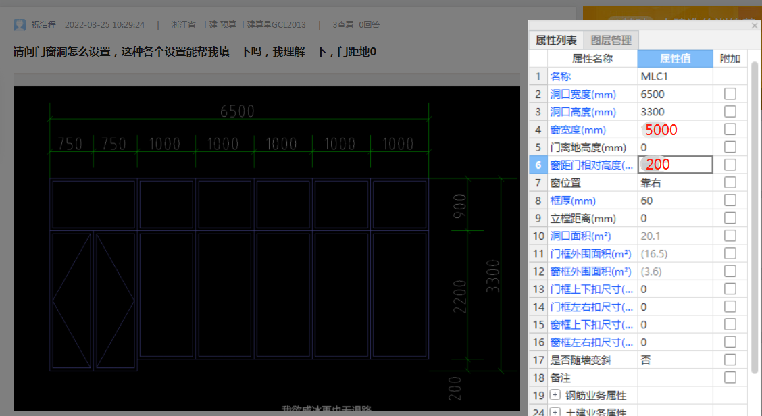Click the 土建算量GCL2013 tag
Viewport: 762px width, 416px height.
(272, 25)
